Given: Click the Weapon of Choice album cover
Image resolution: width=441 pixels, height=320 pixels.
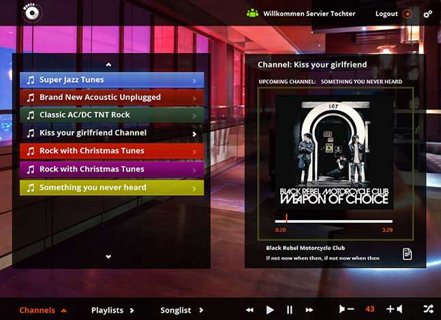Looking at the screenshot, I should (335, 153).
